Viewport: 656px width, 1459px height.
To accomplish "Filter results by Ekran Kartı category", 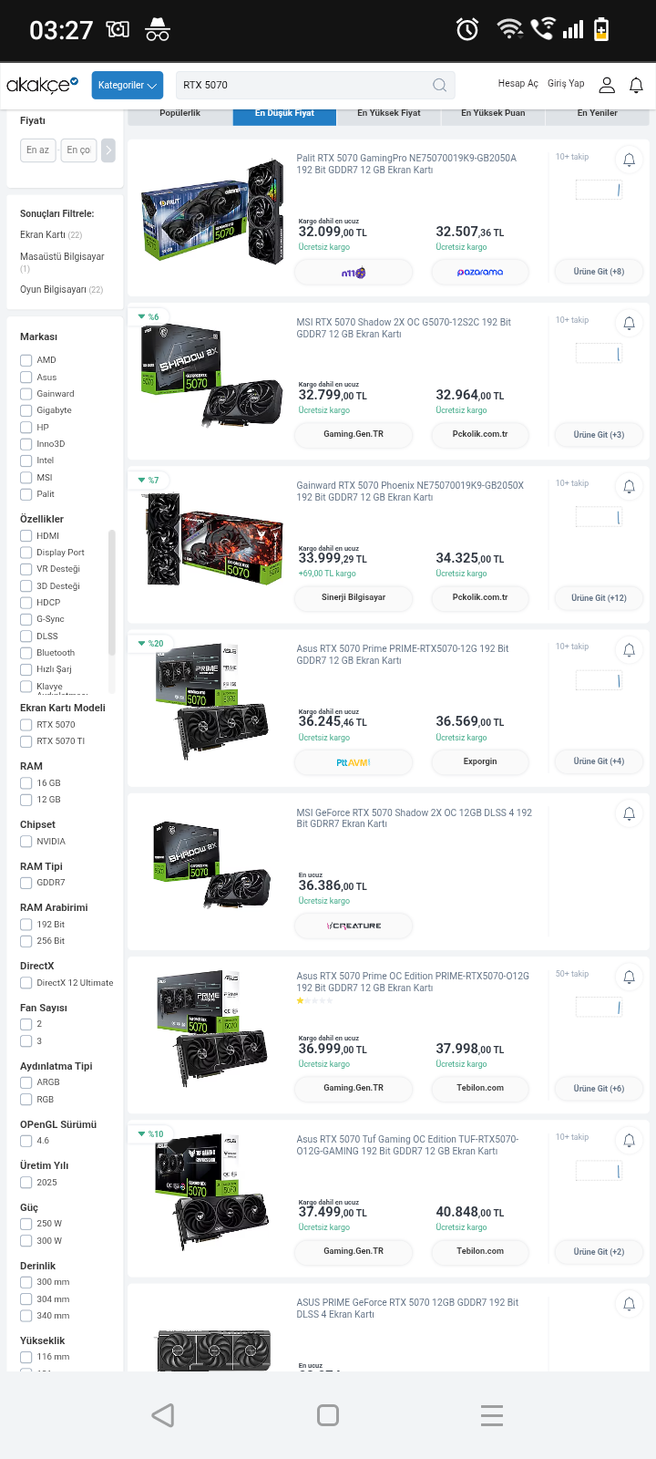I will 51,234.
